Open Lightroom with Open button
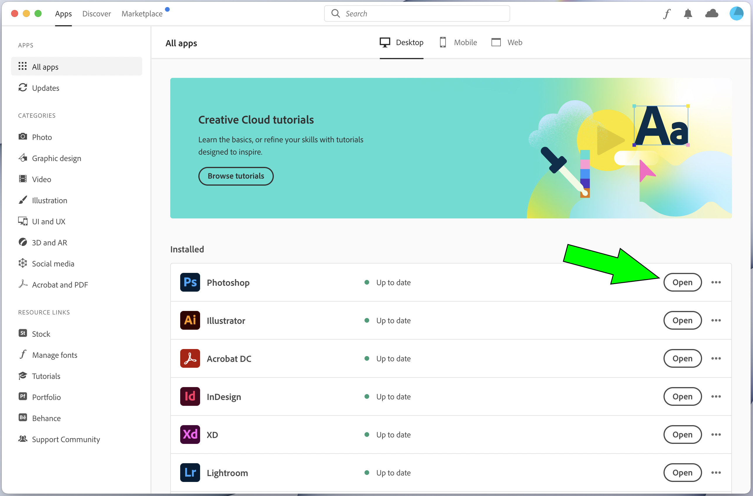The width and height of the screenshot is (753, 496). pos(682,472)
